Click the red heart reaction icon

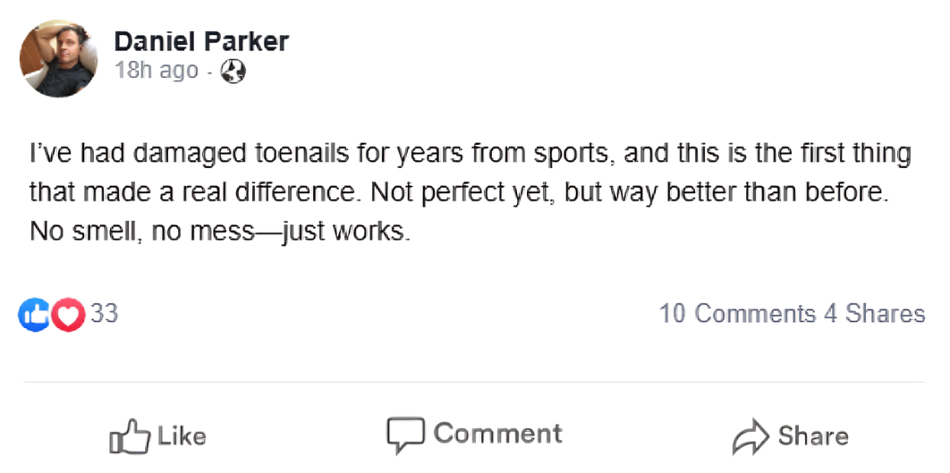pyautogui.click(x=68, y=314)
